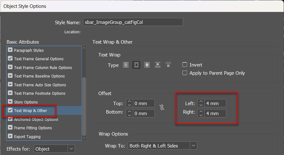Increase the Top offset value

coord(129,102)
